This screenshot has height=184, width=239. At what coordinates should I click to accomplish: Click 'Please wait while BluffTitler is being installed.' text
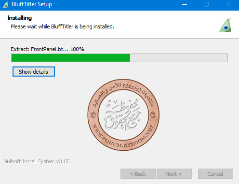point(62,26)
